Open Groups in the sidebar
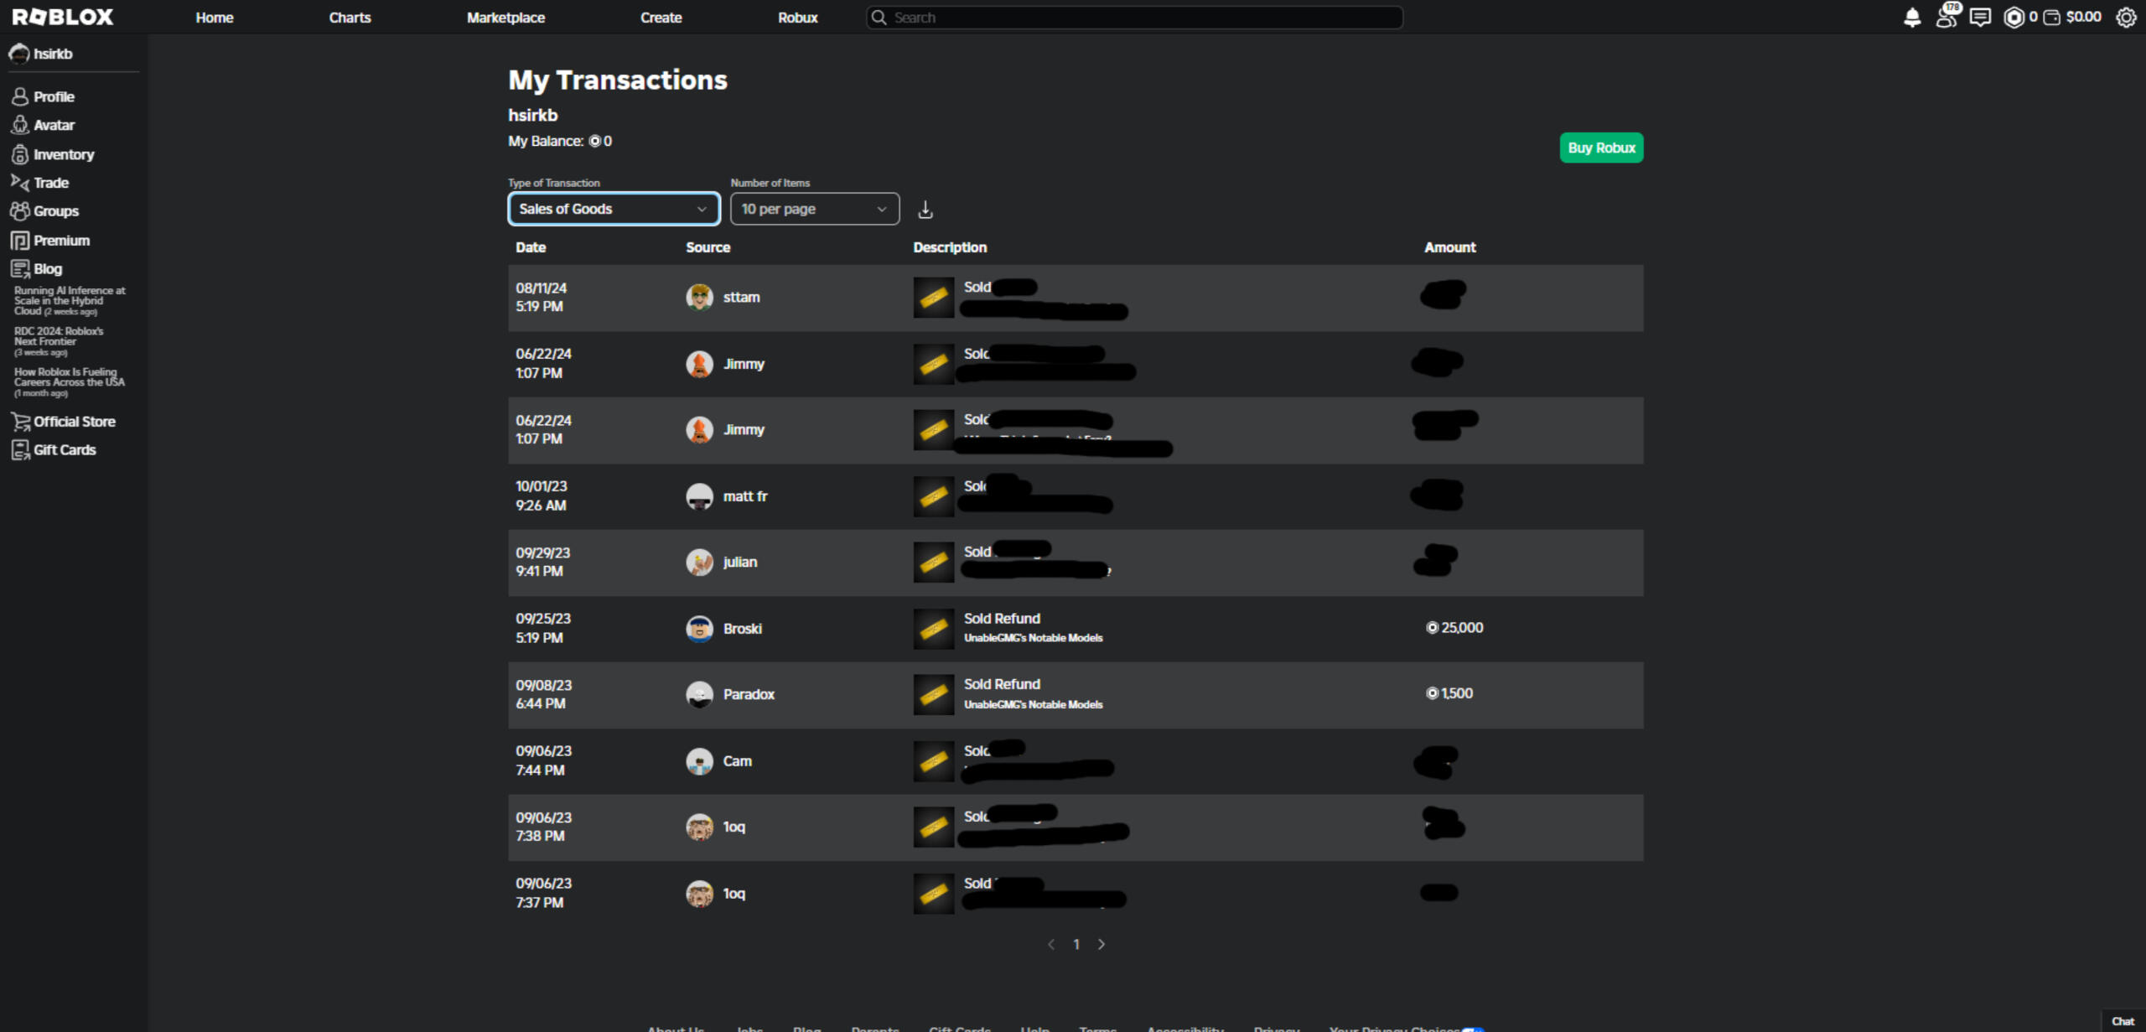Screen dimensions: 2146x1032 pos(44,210)
